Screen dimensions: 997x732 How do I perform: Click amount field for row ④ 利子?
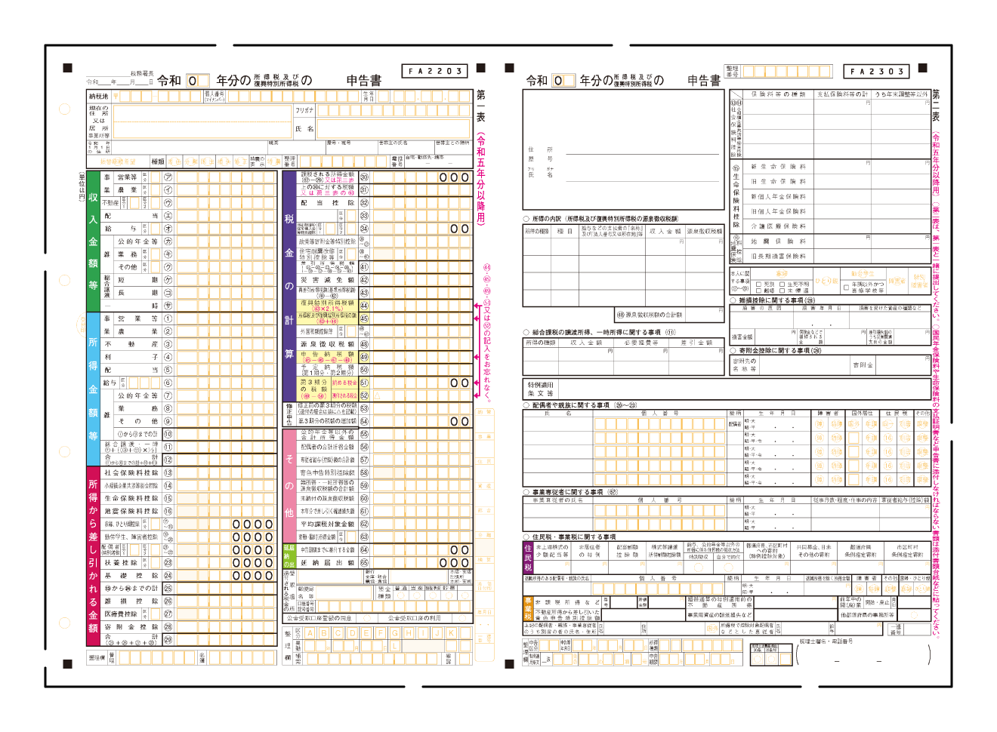point(226,357)
